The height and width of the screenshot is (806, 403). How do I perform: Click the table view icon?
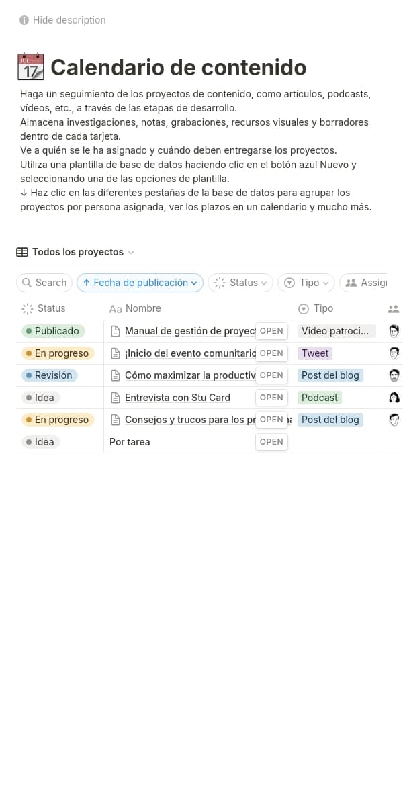(22, 252)
